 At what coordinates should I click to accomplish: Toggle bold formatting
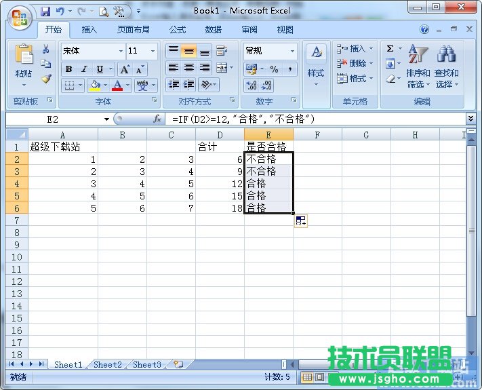(68, 69)
